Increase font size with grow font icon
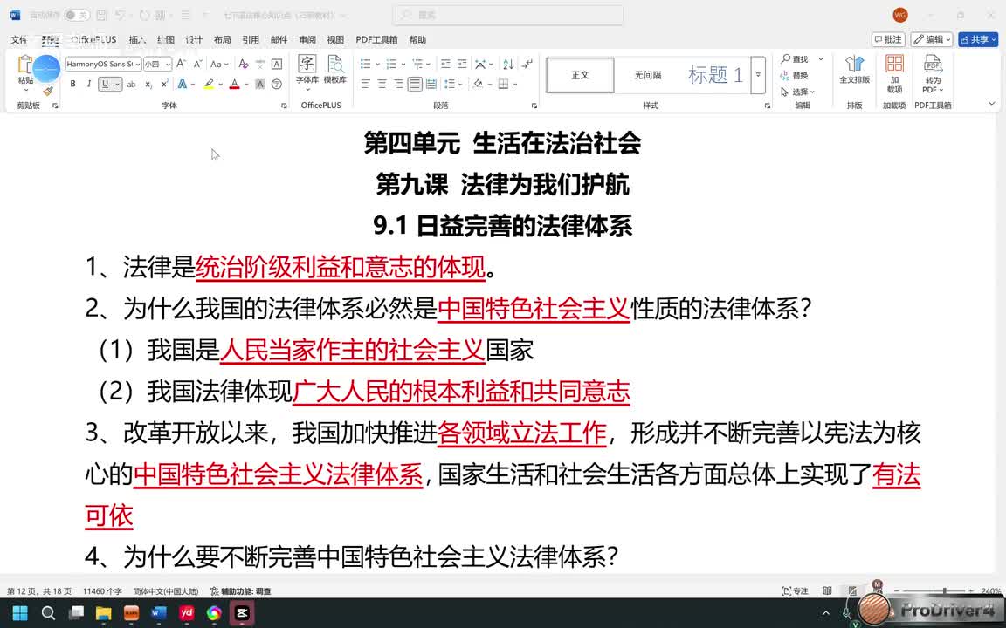The image size is (1006, 628). 182,64
